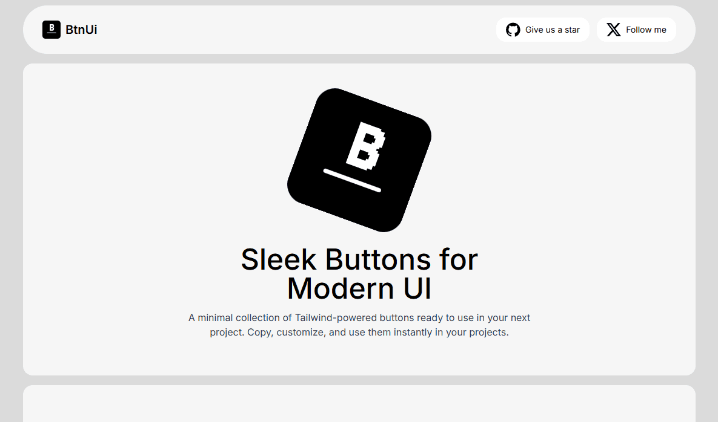Click the Follow me button
The image size is (718, 422).
(x=636, y=30)
